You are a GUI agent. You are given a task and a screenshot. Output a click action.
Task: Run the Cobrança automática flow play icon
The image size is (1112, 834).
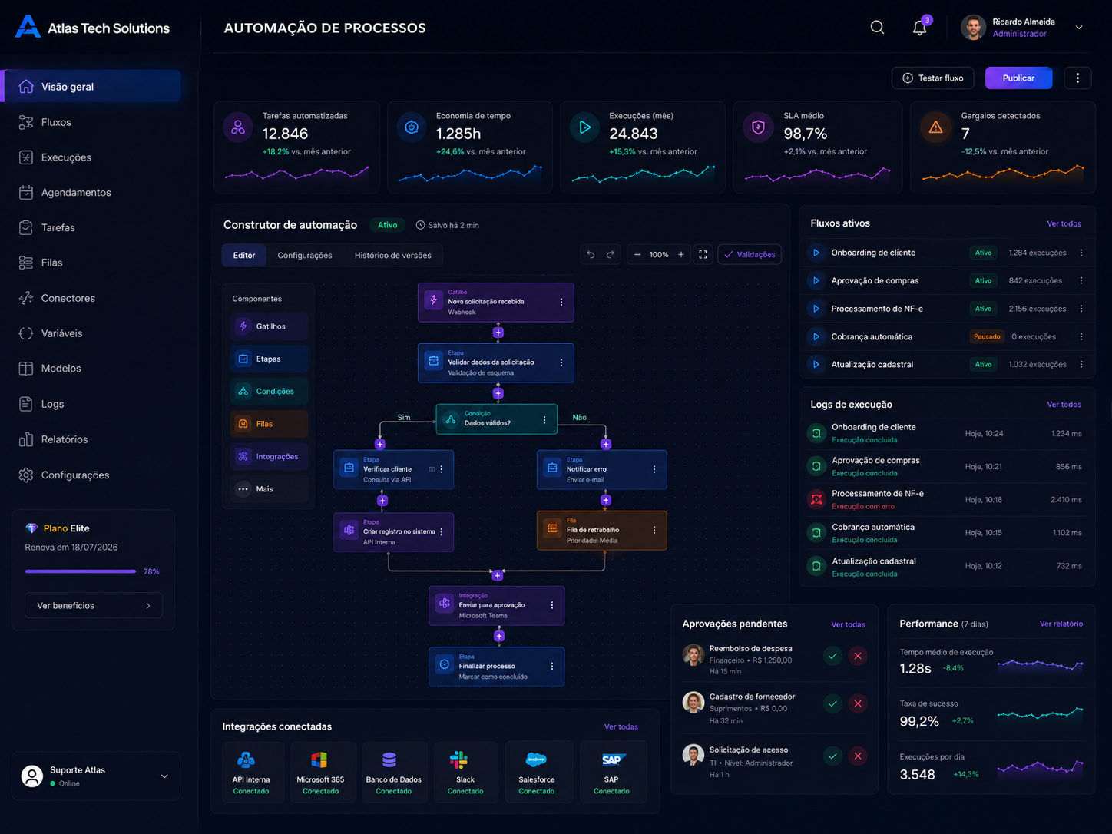point(816,336)
